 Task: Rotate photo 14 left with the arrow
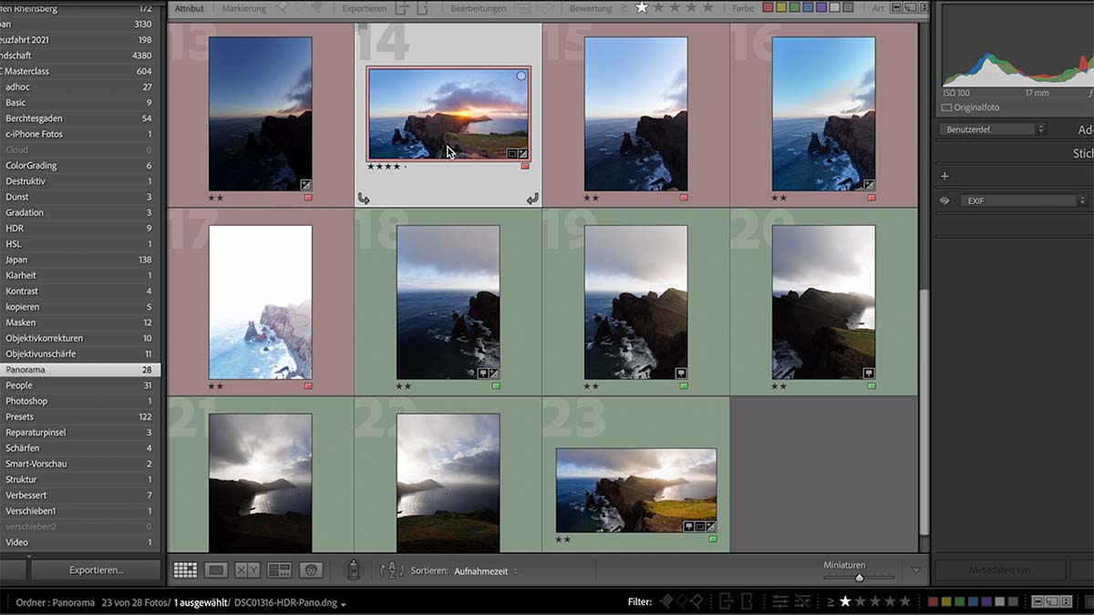point(364,199)
